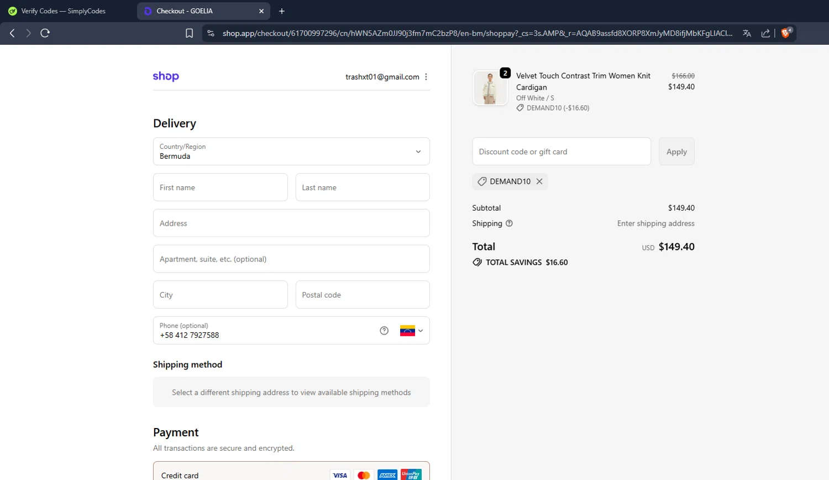Go back to the previous page
Viewport: 829px width, 480px height.
pos(12,33)
